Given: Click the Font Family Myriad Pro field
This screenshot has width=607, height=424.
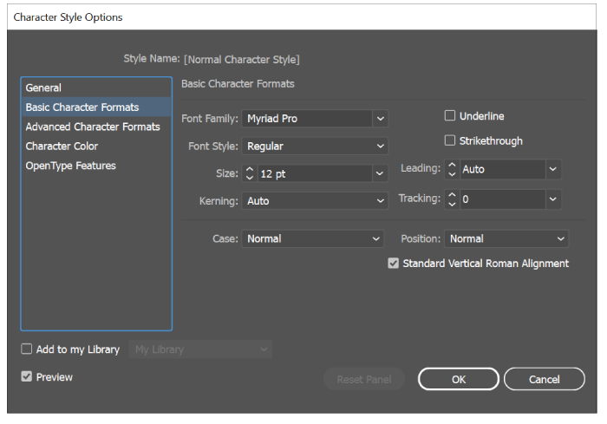Looking at the screenshot, I should (307, 119).
